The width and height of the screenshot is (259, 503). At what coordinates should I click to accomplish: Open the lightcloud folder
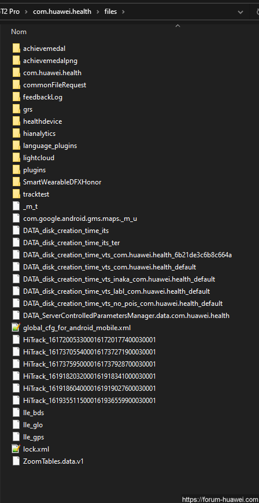pos(39,158)
